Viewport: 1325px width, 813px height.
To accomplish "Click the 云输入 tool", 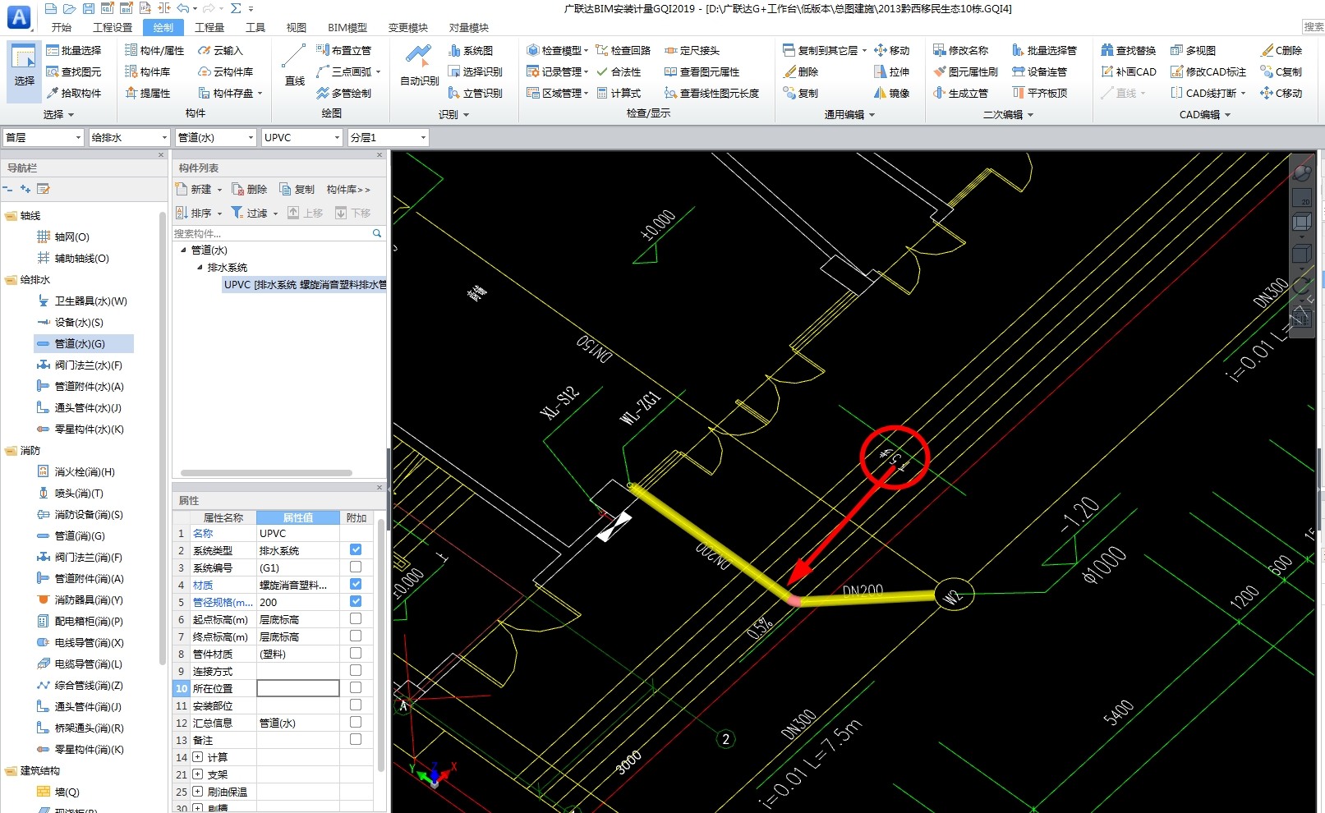I will pos(220,50).
